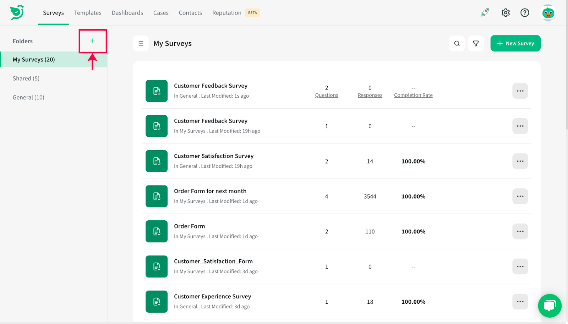The height and width of the screenshot is (324, 568).
Task: Go to the Templates tab
Action: [x=88, y=13]
